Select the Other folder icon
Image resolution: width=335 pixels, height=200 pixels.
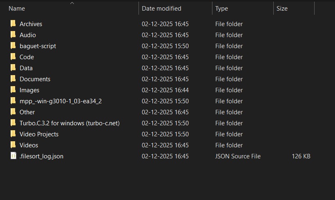pyautogui.click(x=13, y=112)
